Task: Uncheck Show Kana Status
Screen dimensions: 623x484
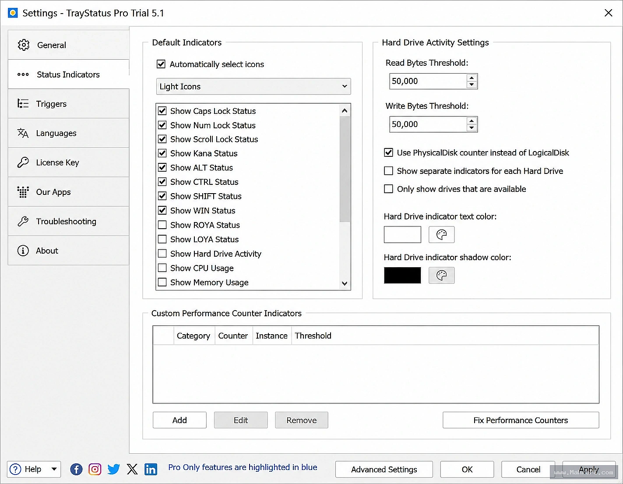Action: tap(162, 153)
